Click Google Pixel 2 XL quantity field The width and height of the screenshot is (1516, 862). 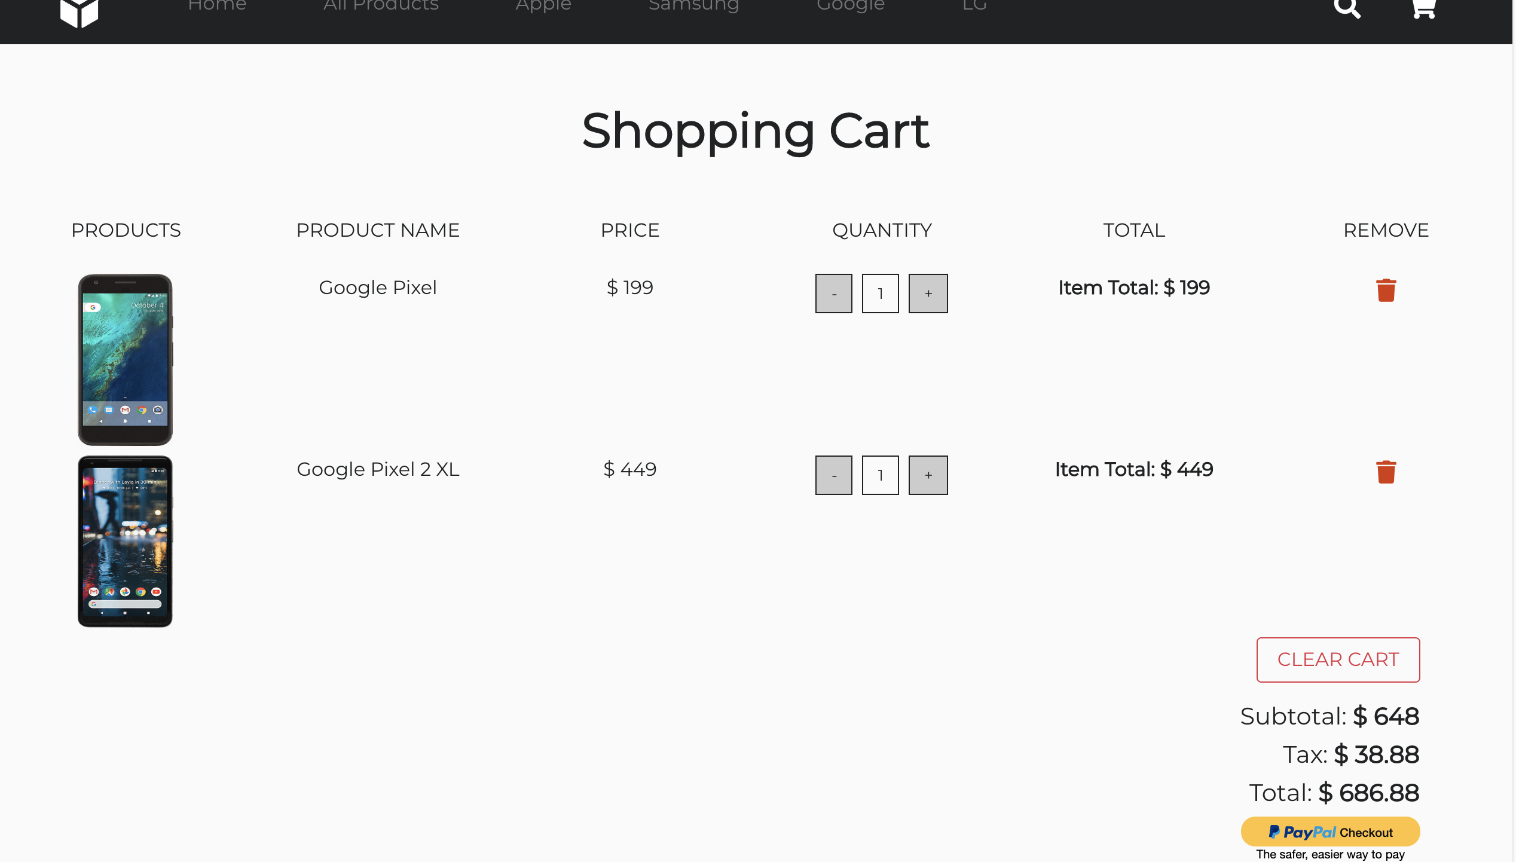click(880, 475)
